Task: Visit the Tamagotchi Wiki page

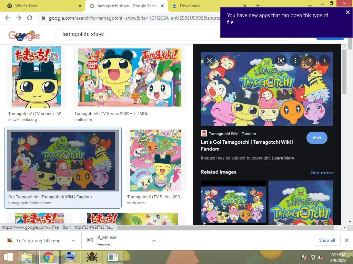Action: (317, 138)
